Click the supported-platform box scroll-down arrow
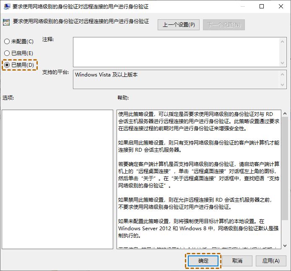Image resolution: width=291 pixels, height=271 pixels. (283, 85)
